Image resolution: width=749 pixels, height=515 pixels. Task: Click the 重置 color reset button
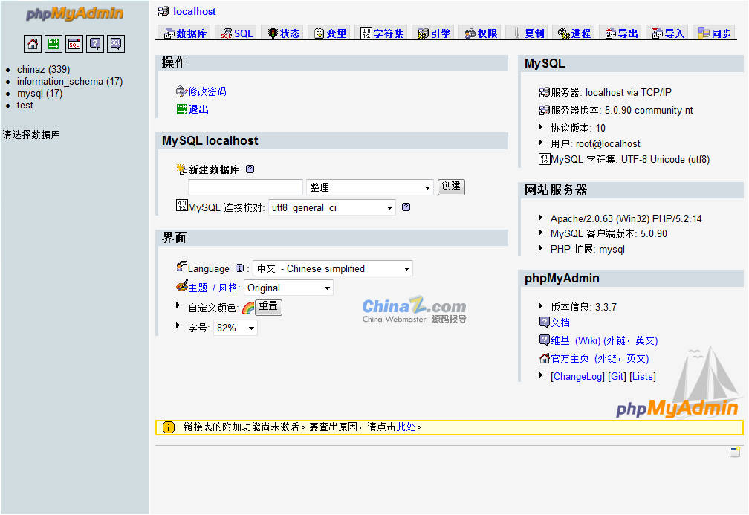pyautogui.click(x=268, y=307)
